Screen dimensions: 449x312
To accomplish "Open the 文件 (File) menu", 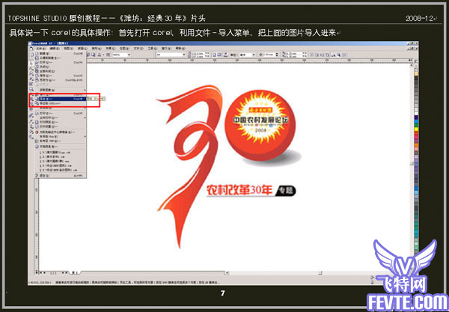I will point(41,49).
